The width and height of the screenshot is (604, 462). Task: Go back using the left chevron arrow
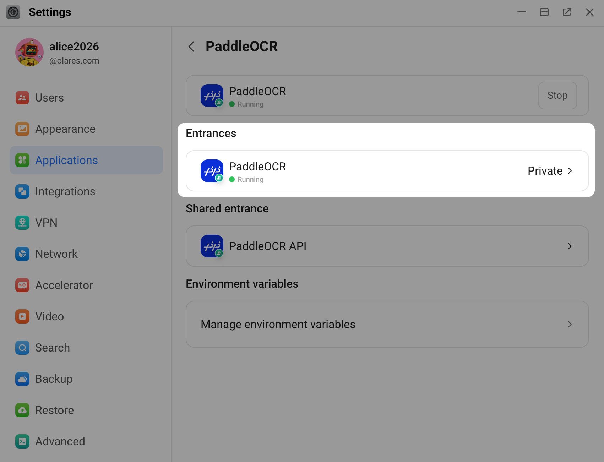191,47
